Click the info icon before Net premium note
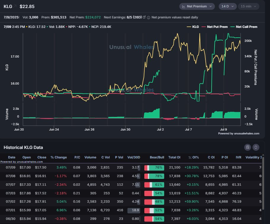The width and height of the screenshot is (270, 224). coord(148,18)
